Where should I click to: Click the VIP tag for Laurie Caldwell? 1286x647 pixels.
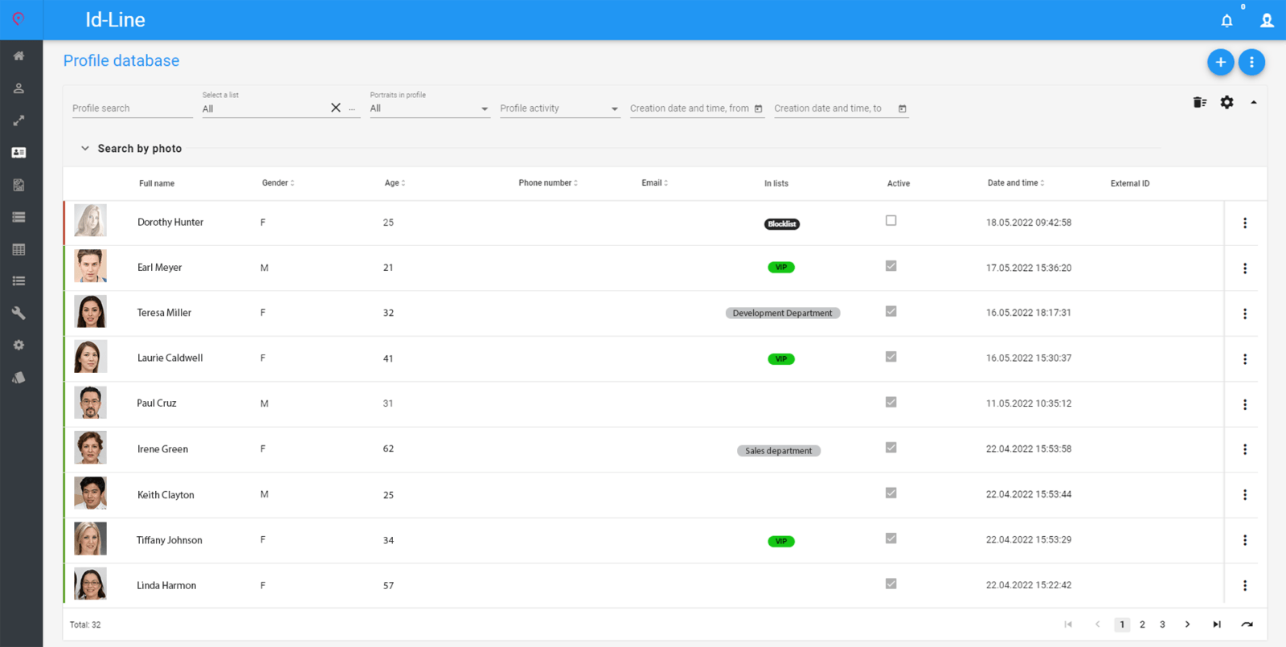(780, 359)
